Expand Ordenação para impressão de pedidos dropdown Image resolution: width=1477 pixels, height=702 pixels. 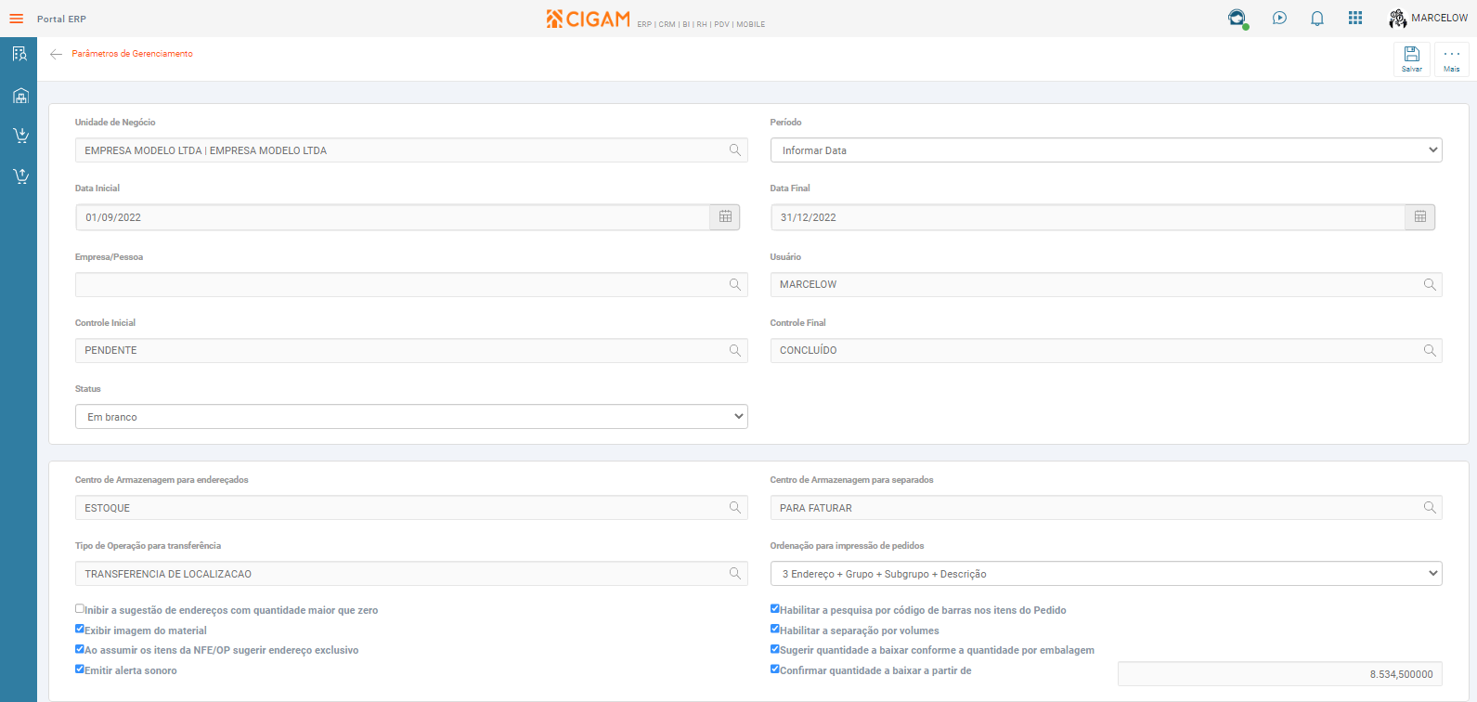pos(1106,574)
